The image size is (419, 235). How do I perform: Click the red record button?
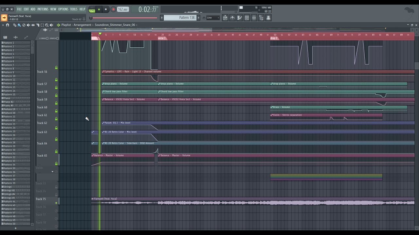[113, 9]
